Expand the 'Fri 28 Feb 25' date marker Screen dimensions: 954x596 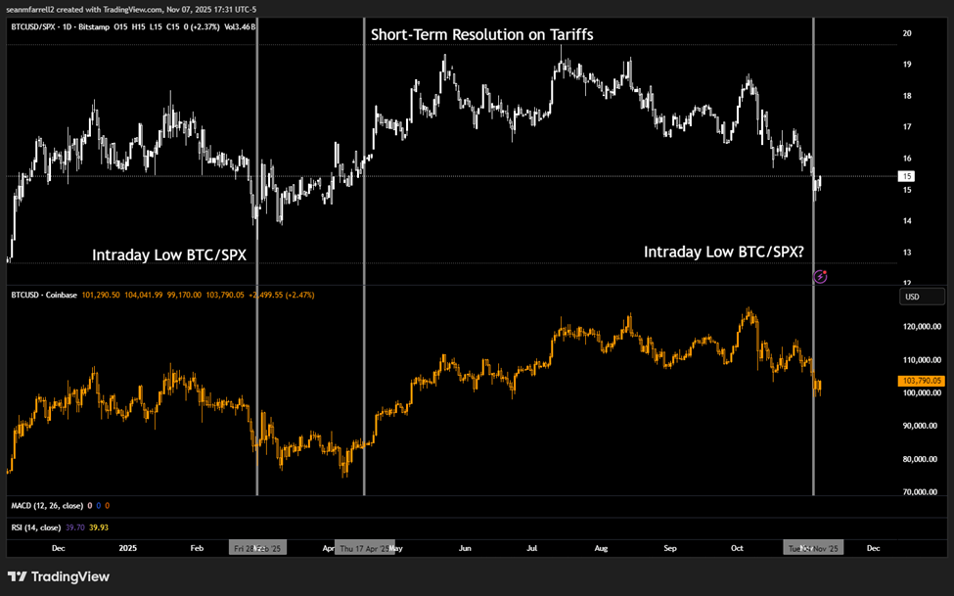258,548
